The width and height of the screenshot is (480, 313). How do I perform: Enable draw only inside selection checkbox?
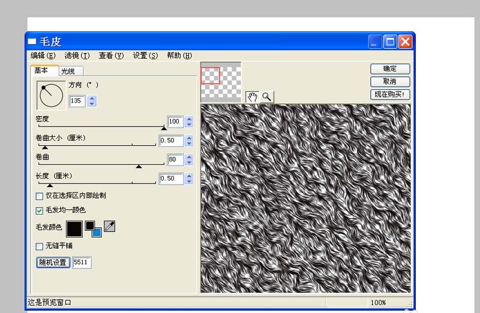point(40,196)
